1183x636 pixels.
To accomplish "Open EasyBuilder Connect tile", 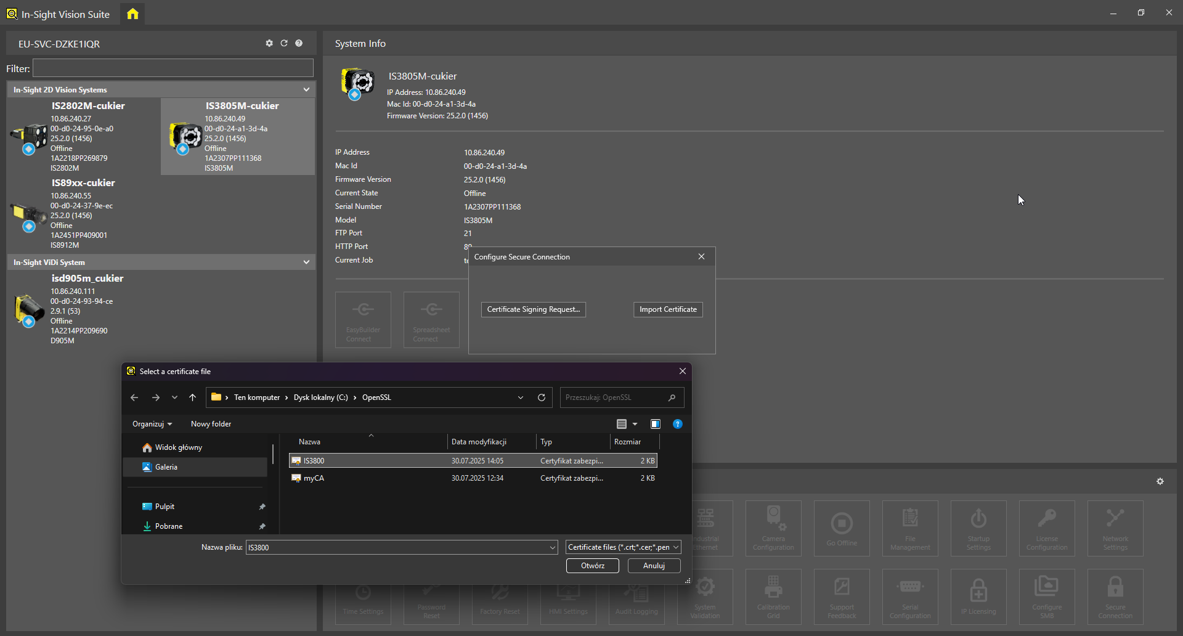I will click(363, 320).
